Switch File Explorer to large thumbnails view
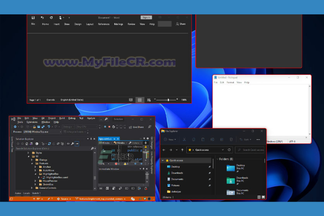324x216 pixels. (x=263, y=197)
